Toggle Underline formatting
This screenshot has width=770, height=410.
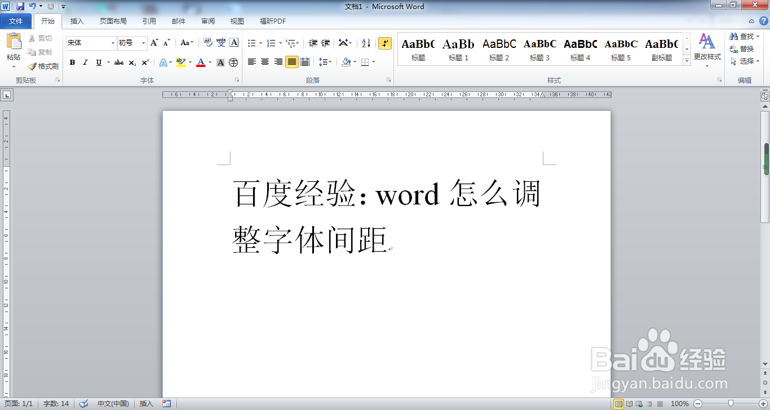click(x=99, y=63)
